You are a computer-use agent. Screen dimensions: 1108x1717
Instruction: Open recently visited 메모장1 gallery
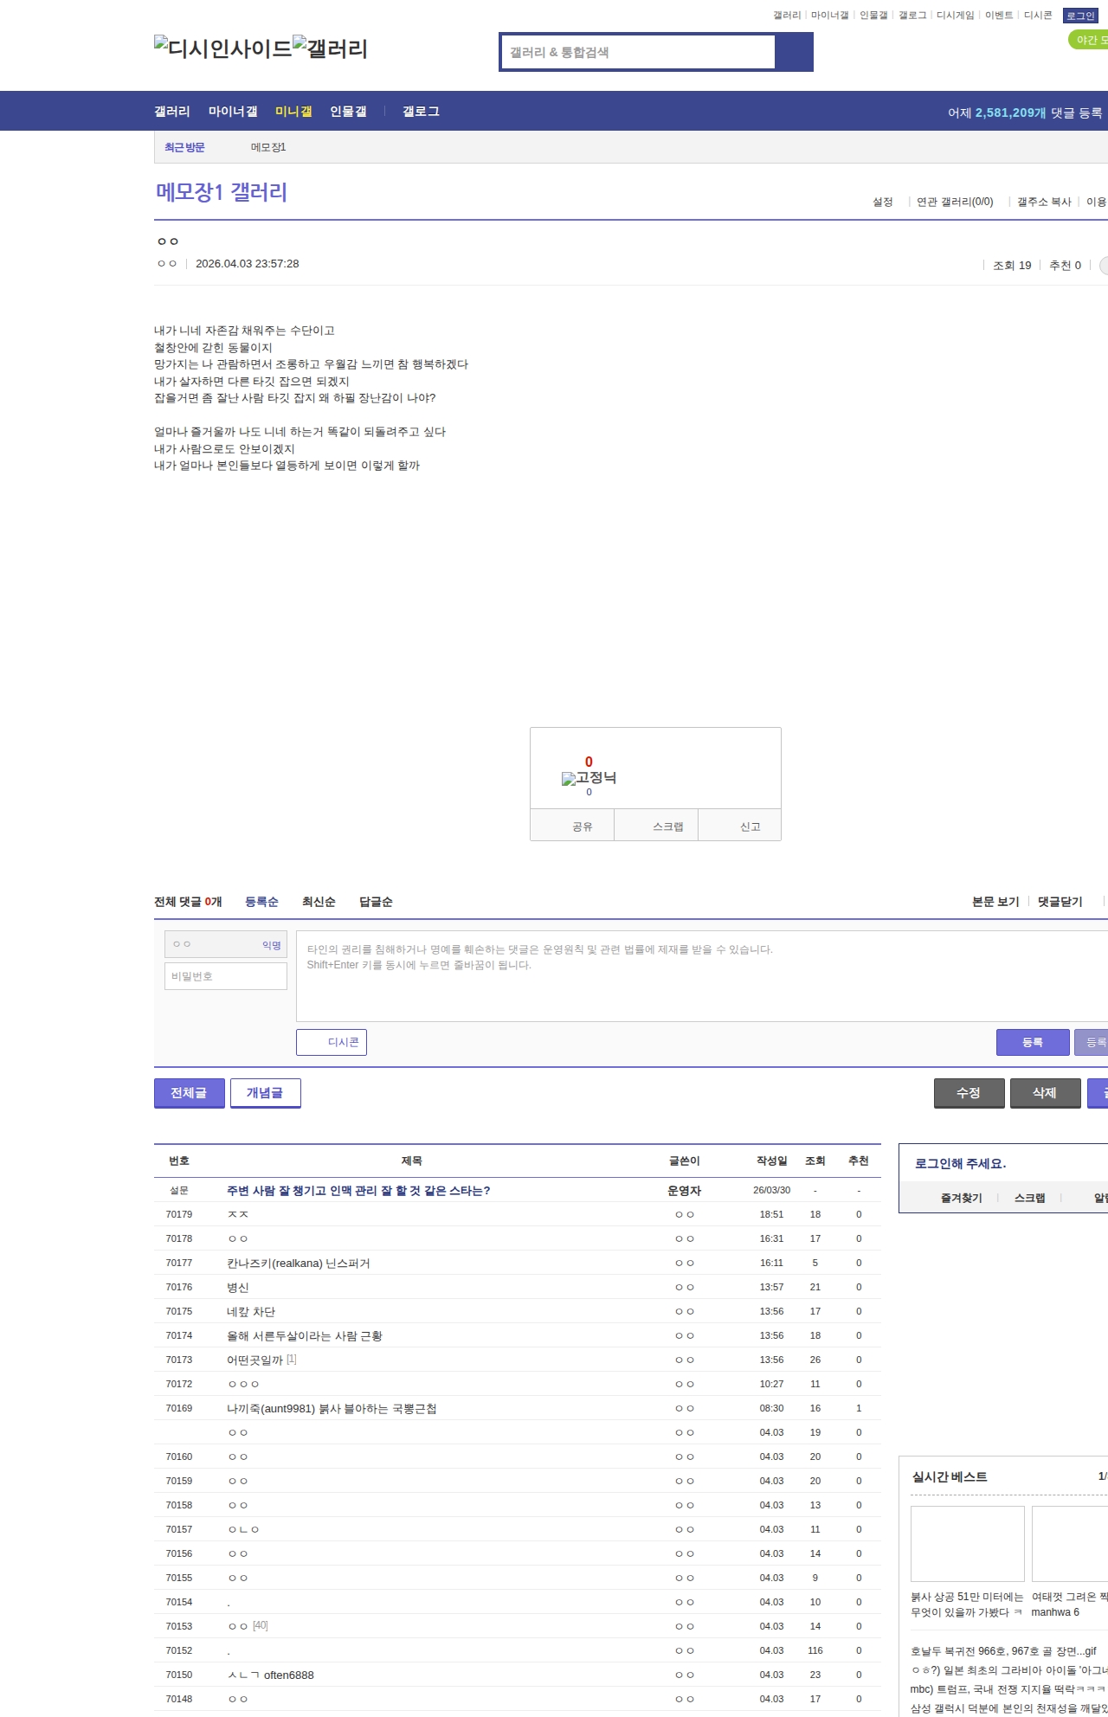tap(268, 147)
